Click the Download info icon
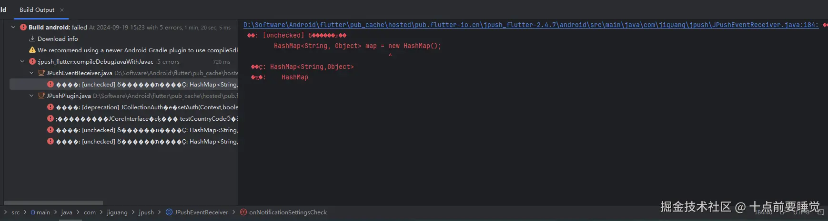Viewport: 828px width, 221px height. [32, 39]
